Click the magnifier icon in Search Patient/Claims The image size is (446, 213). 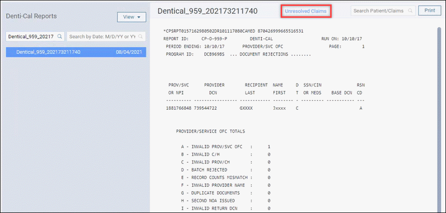click(x=410, y=11)
